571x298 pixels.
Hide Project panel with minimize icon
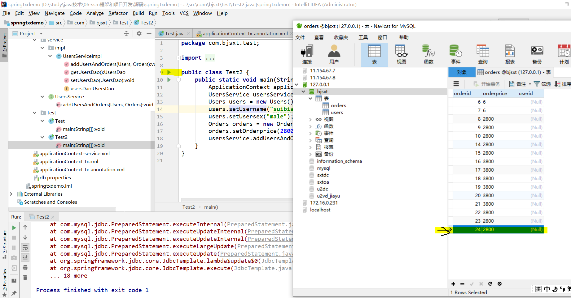149,33
